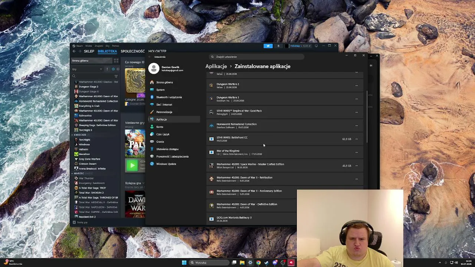Open Windows Start menu
This screenshot has height=267, width=475.
click(x=184, y=263)
